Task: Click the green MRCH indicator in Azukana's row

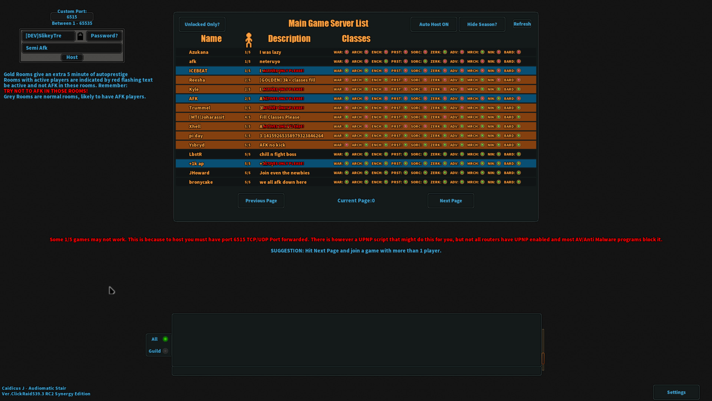Action: tap(482, 52)
